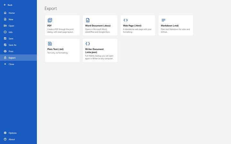Open the Print page label
Image resolution: width=231 pixels, height=144 pixels.
point(11,51)
